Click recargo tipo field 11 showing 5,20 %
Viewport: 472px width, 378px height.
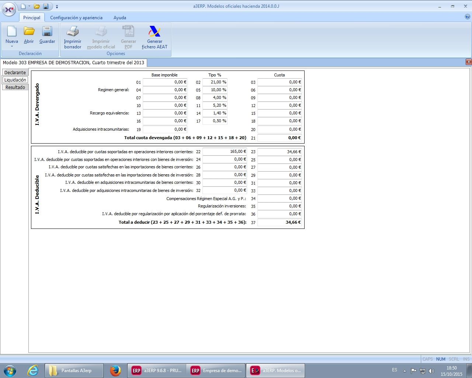[x=215, y=105]
